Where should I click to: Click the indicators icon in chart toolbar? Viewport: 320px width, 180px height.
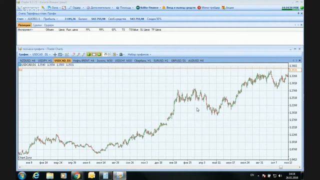pos(67,54)
